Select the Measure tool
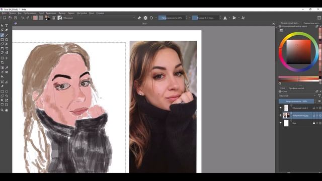This screenshot has height=181, width=322. [x=7, y=82]
